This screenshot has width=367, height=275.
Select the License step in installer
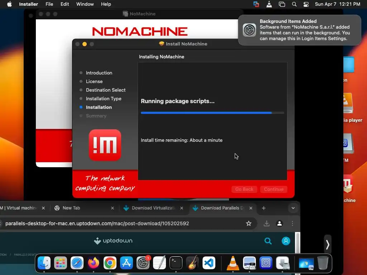click(94, 81)
